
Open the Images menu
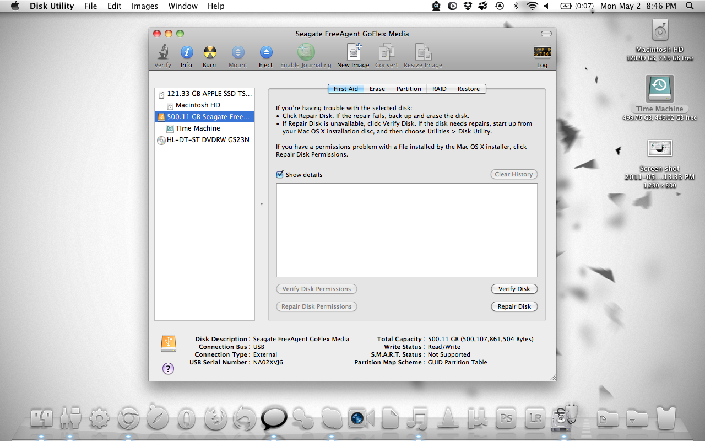coord(145,6)
